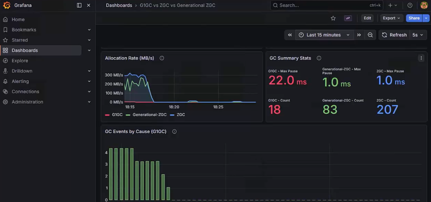The image size is (431, 202).
Task: Shift time range backwards
Action: click(x=290, y=35)
